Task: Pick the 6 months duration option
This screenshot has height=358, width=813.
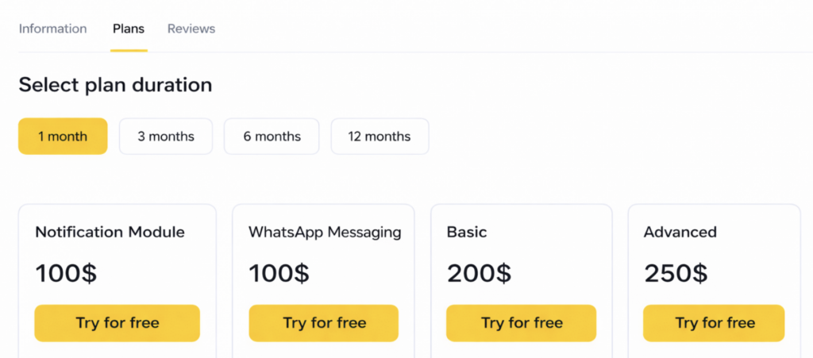Action: click(x=272, y=137)
